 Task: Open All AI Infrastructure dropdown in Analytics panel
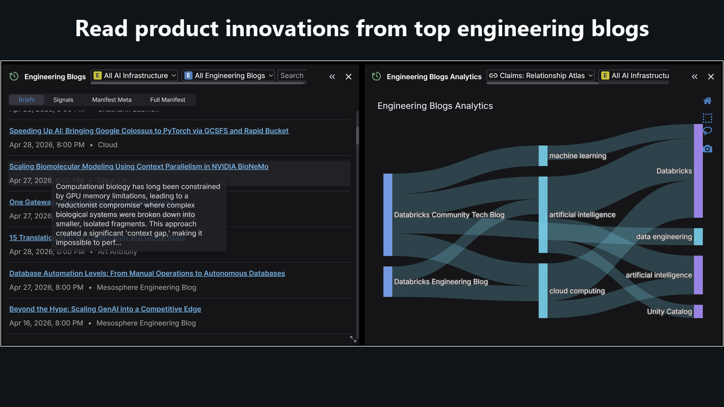click(634, 76)
